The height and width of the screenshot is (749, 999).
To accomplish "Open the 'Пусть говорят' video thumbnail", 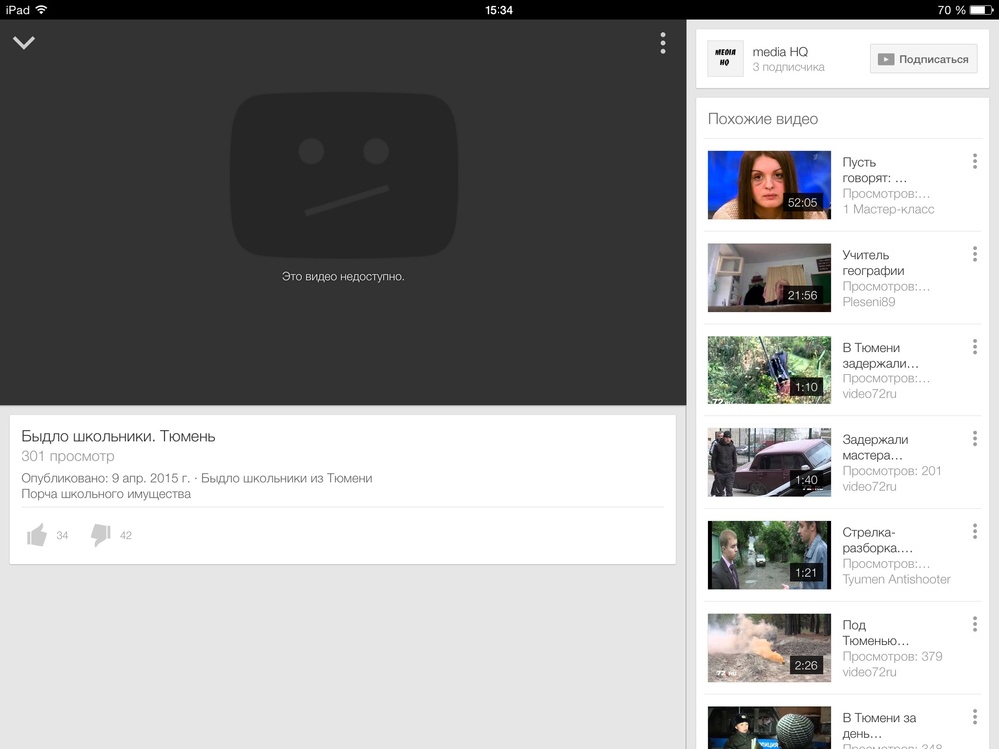I will click(769, 185).
